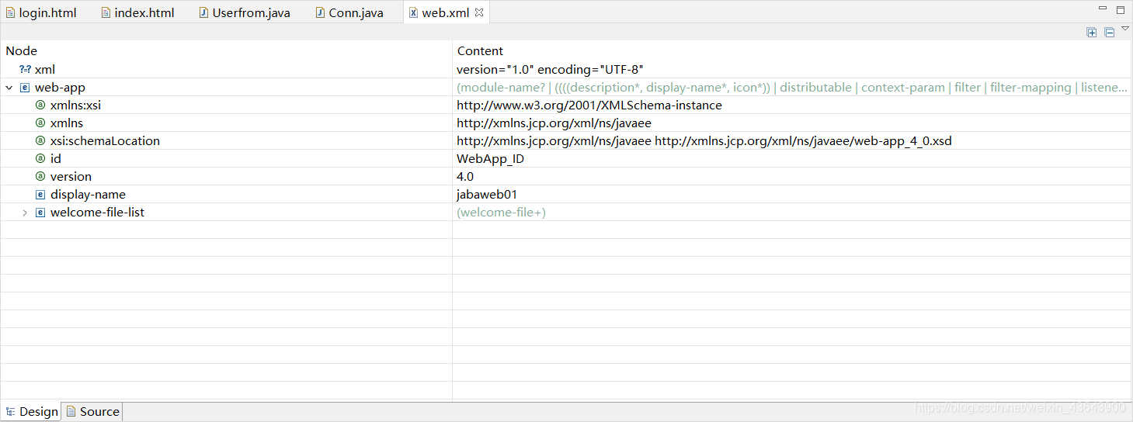1133x422 pixels.
Task: Click the xmlns javaee URL value
Action: pos(554,123)
